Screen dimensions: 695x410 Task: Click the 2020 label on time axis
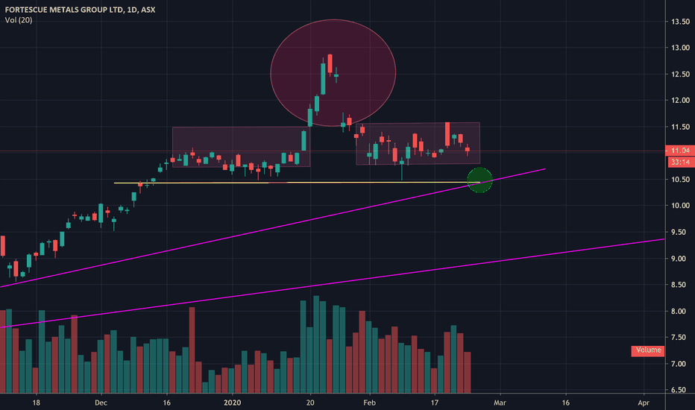232,403
